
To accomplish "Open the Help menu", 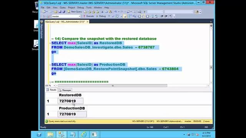I will (x=106, y=7).
